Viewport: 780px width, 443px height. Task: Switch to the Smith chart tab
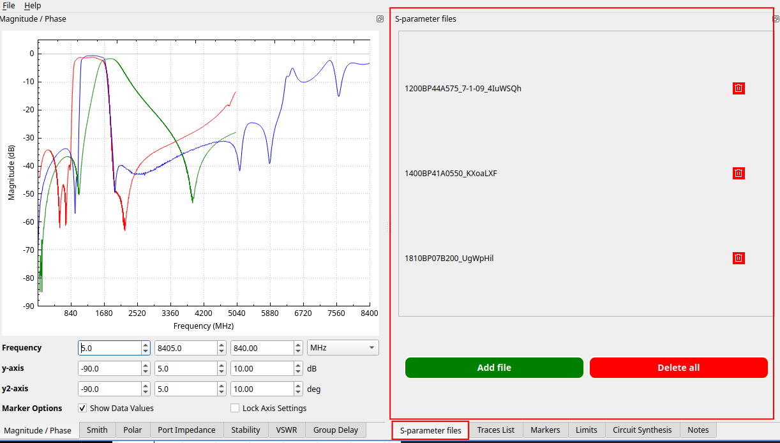point(97,430)
